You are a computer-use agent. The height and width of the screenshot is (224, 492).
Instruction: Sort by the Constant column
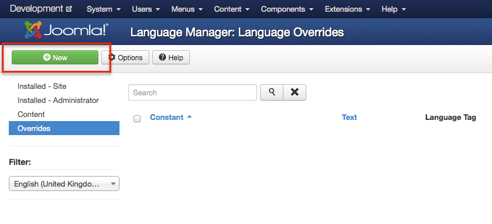click(x=170, y=117)
